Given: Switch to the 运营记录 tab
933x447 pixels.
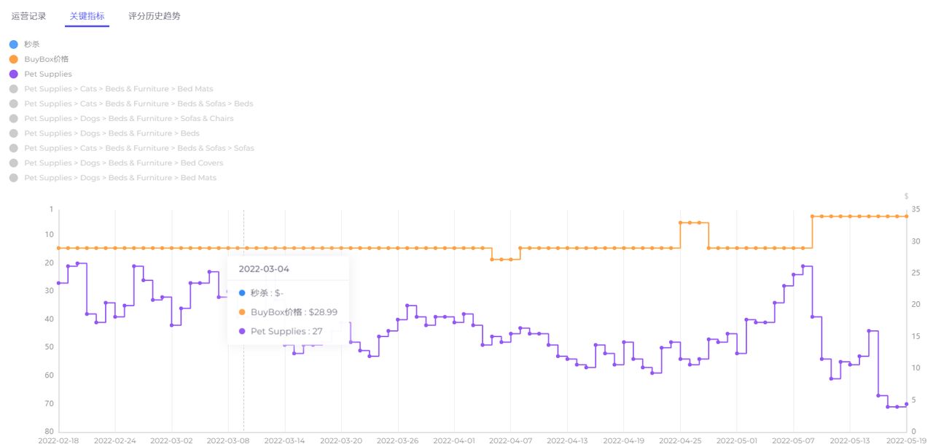Looking at the screenshot, I should tap(28, 16).
